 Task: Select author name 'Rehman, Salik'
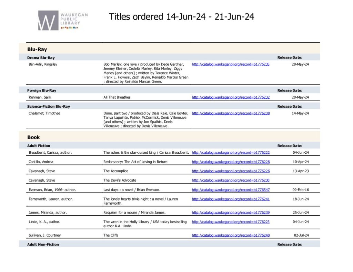[40, 97]
